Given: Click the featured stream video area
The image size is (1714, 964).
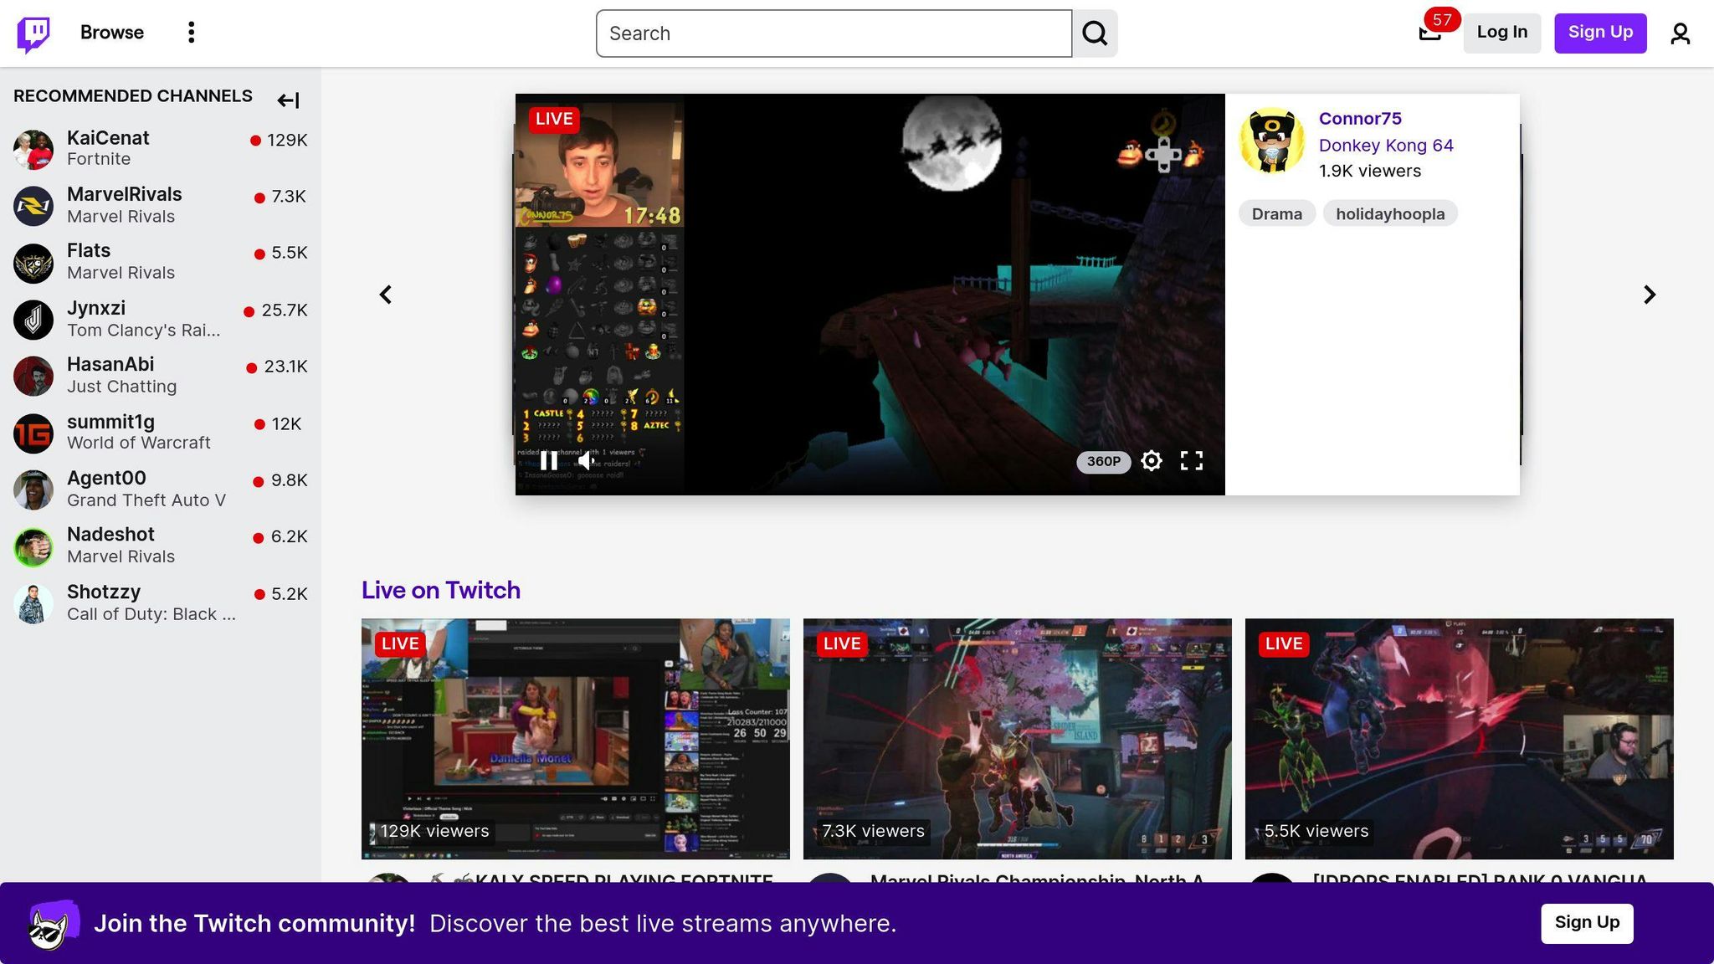Looking at the screenshot, I should click(870, 295).
